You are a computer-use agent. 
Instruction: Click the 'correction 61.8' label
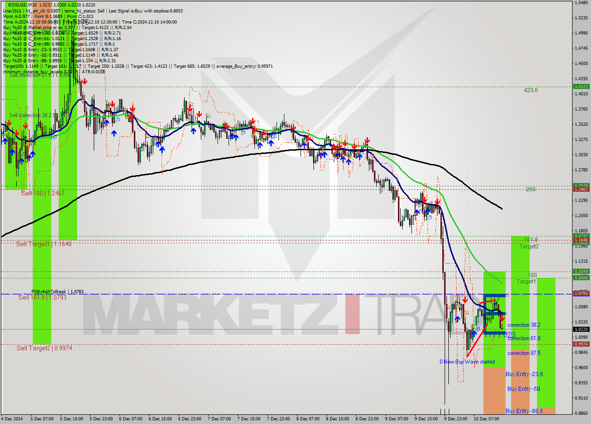[524, 338]
